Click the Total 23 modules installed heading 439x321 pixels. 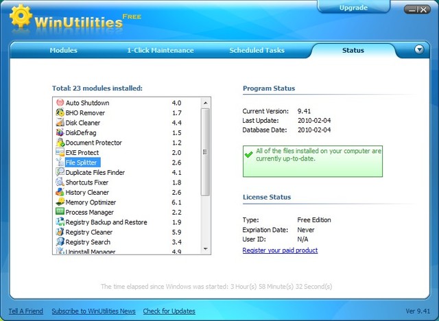(x=97, y=88)
